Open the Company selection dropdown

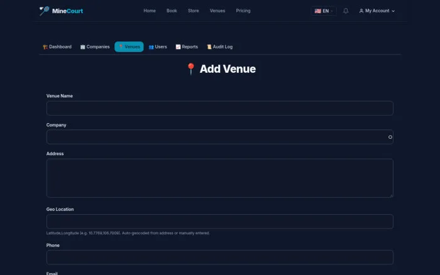(220, 137)
